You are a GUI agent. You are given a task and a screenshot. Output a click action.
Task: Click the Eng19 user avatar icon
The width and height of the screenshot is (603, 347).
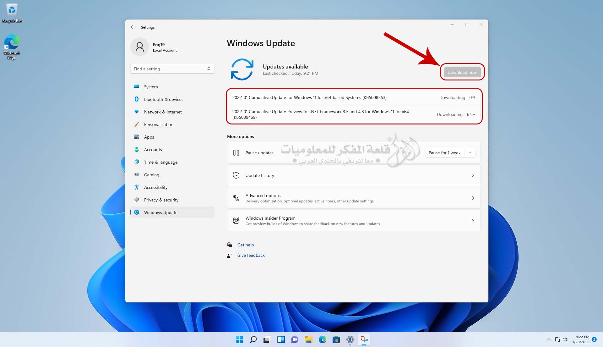pos(139,47)
